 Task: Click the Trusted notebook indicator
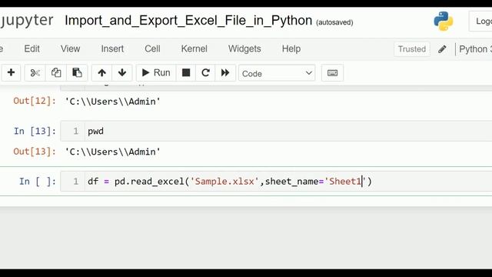pos(412,49)
